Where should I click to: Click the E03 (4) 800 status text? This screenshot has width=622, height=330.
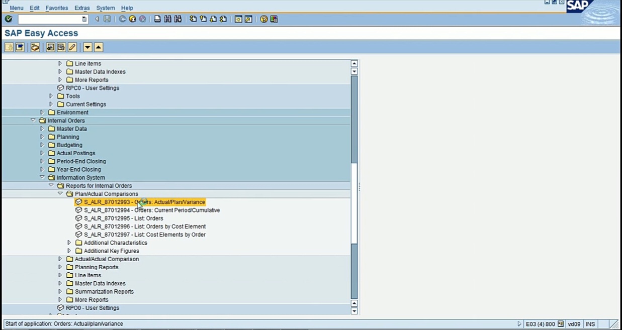[540, 324]
